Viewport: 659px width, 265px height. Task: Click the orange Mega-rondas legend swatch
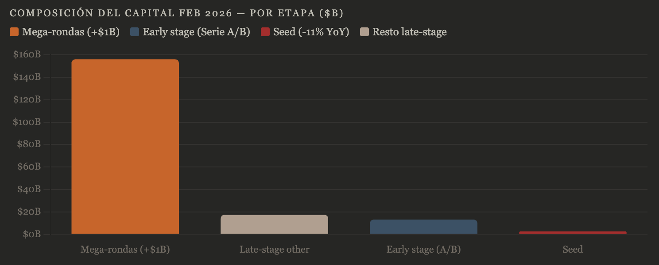click(x=14, y=32)
